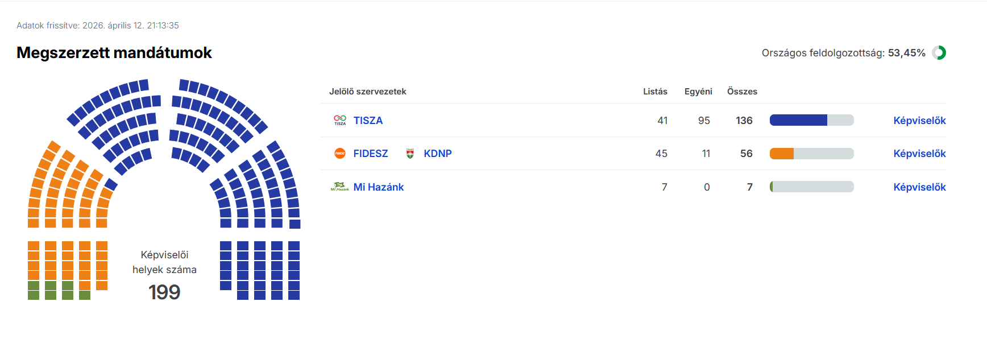Click the FIDESZ orange logo icon
987x359 pixels.
340,154
